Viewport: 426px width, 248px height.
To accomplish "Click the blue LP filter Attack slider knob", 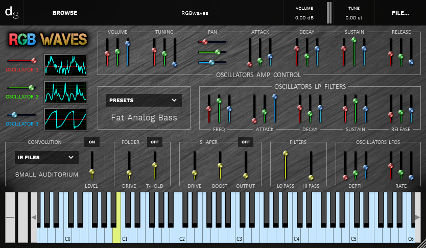I will (x=274, y=96).
